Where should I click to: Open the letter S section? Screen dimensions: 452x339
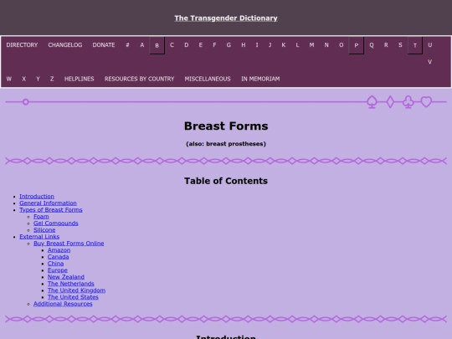400,45
